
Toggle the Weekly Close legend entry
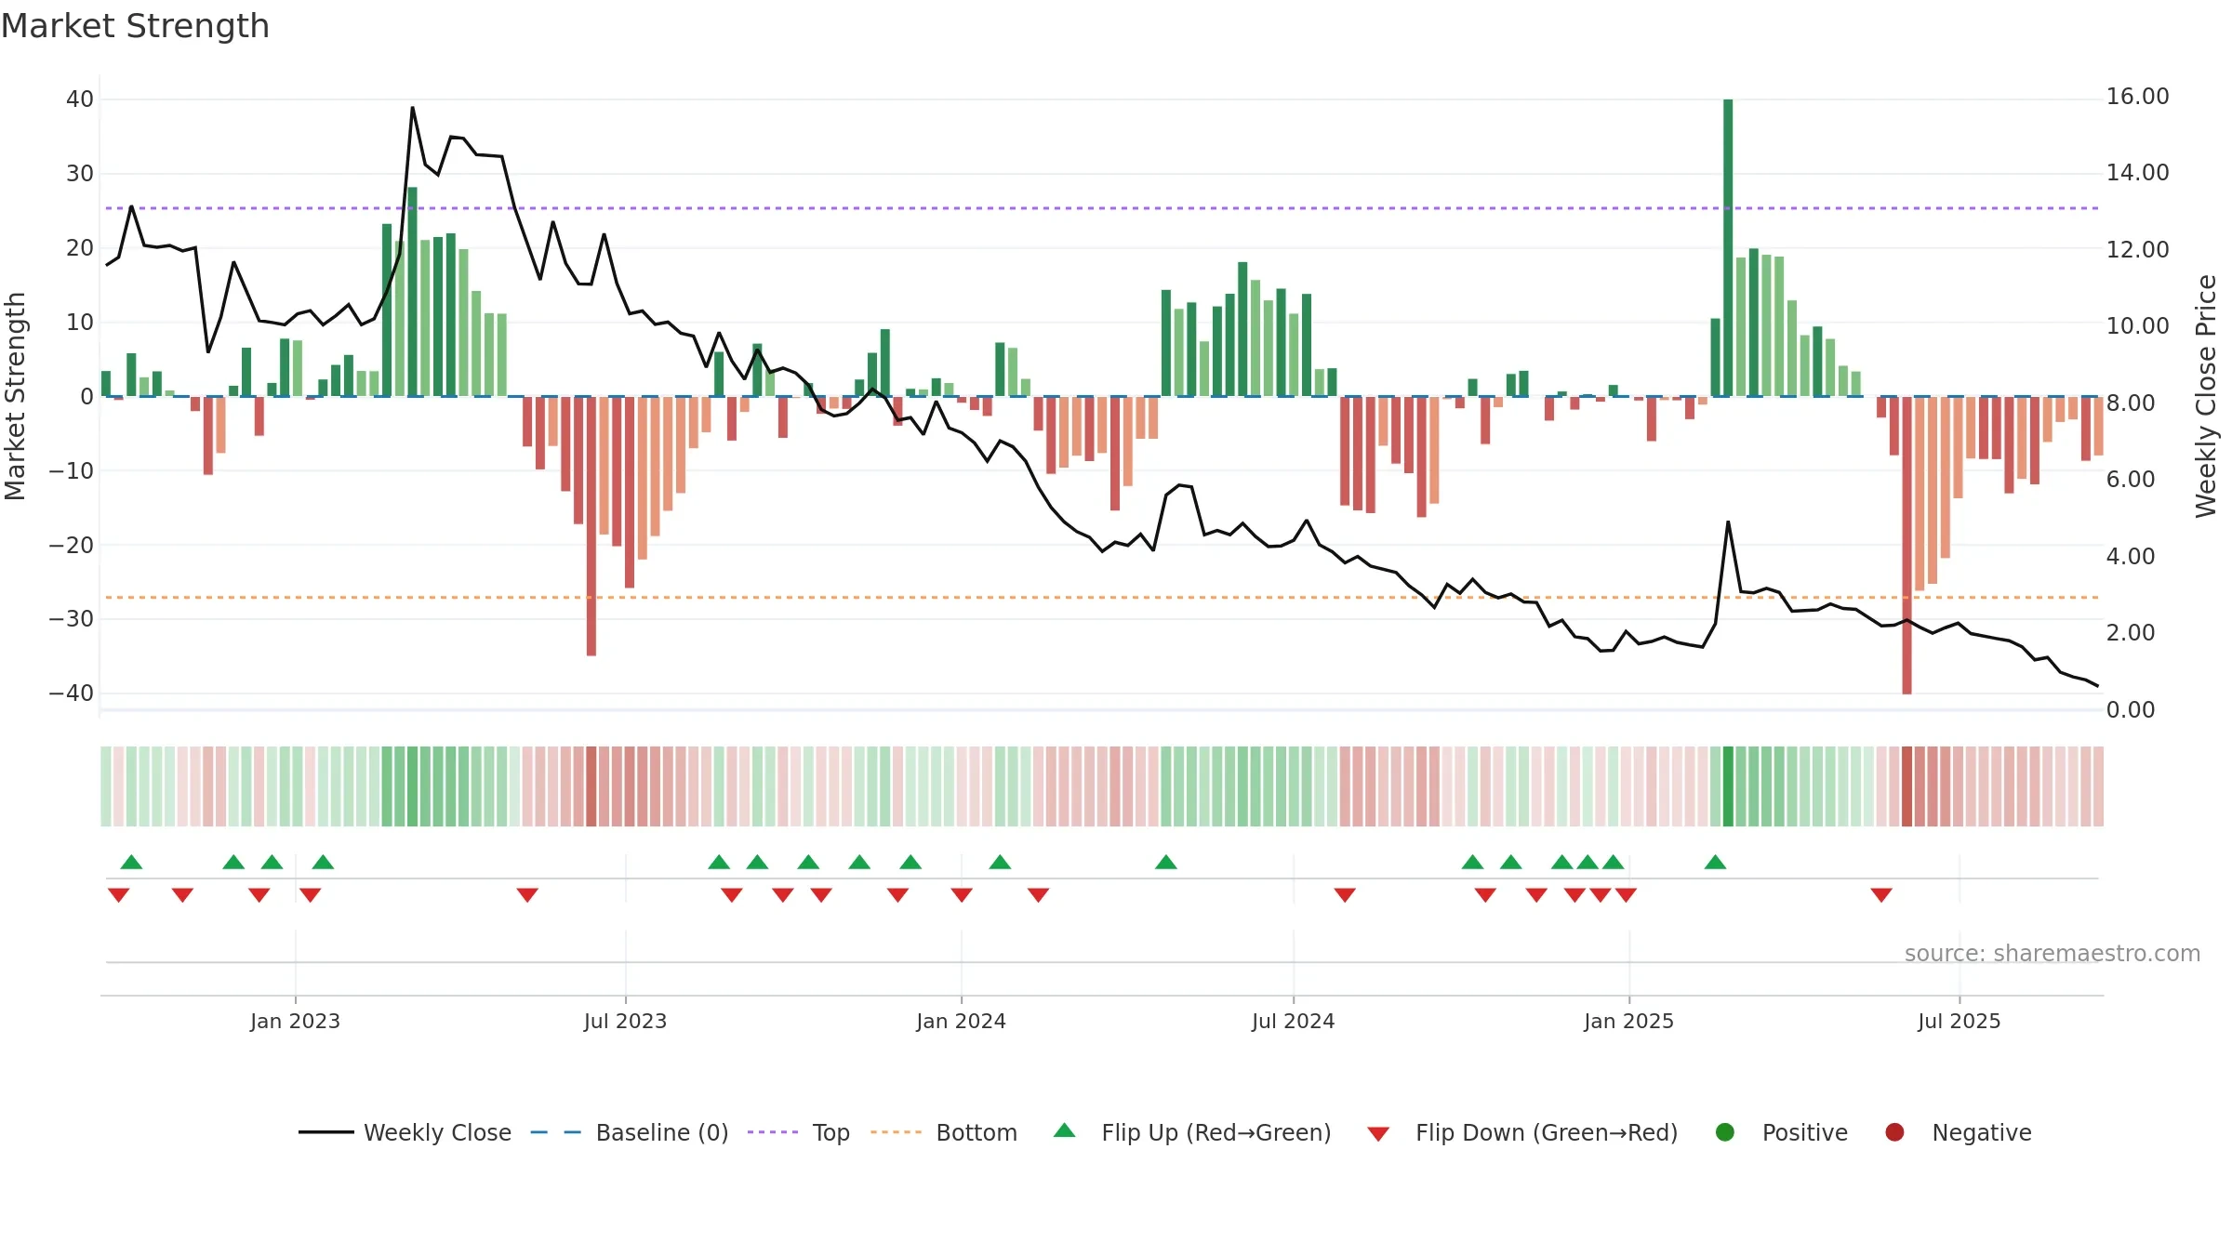(405, 1132)
